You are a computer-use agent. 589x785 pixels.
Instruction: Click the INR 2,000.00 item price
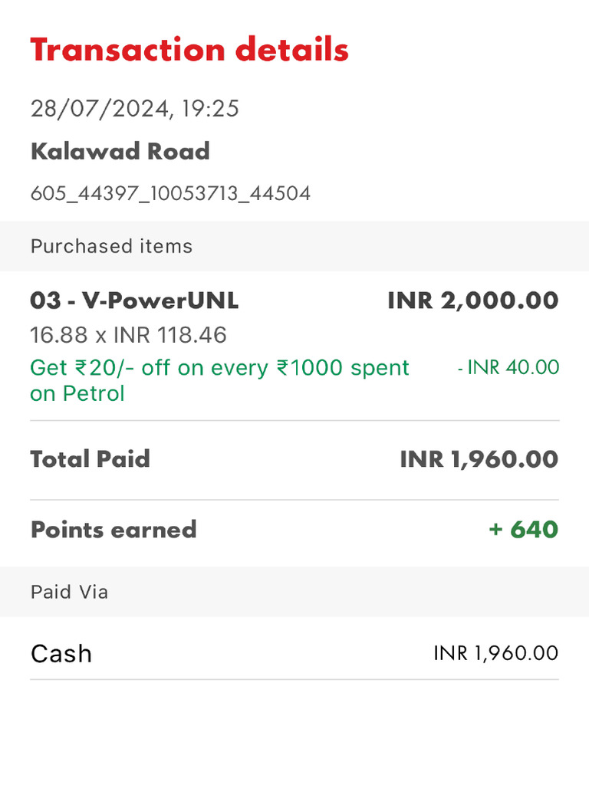click(x=472, y=301)
